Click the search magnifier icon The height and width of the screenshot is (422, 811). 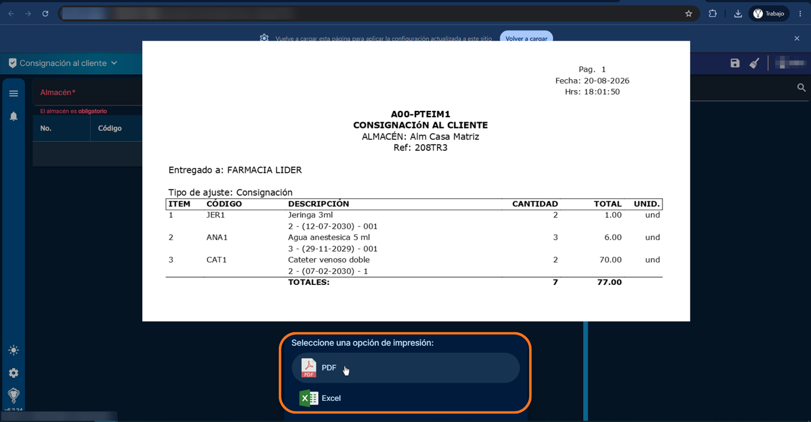[802, 88]
